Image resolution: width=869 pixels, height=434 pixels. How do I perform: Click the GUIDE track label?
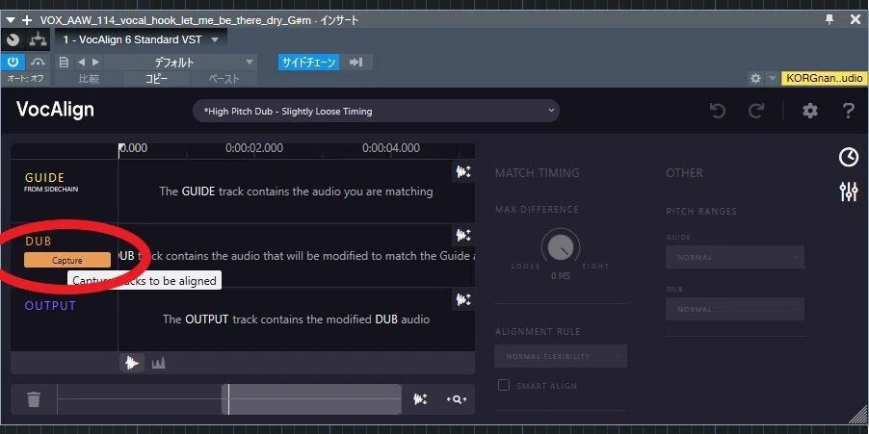[45, 178]
